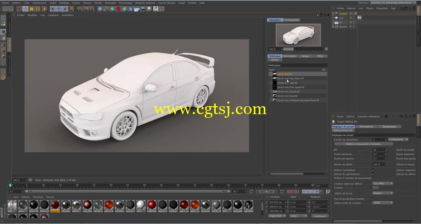Open the Centimètres unit dropdown
Viewport: 421px width, 224px height.
[x=398, y=139]
